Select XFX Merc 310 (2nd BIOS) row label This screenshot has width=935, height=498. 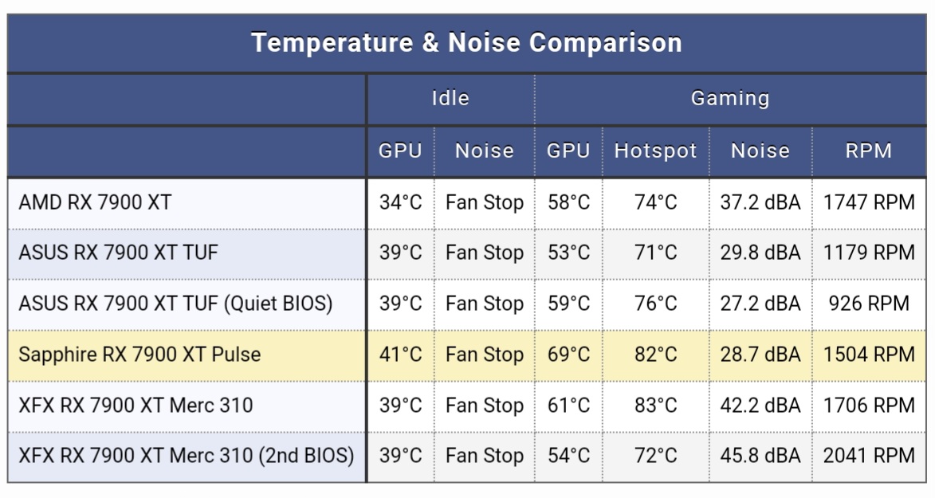pos(186,456)
